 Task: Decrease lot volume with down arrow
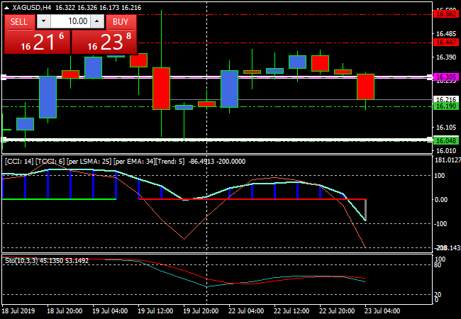(45, 21)
